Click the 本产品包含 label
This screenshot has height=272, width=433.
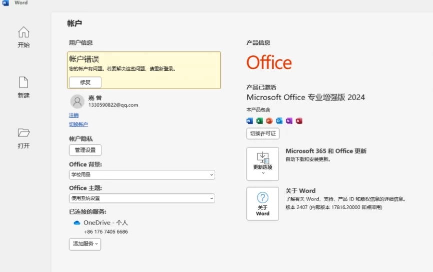point(258,110)
